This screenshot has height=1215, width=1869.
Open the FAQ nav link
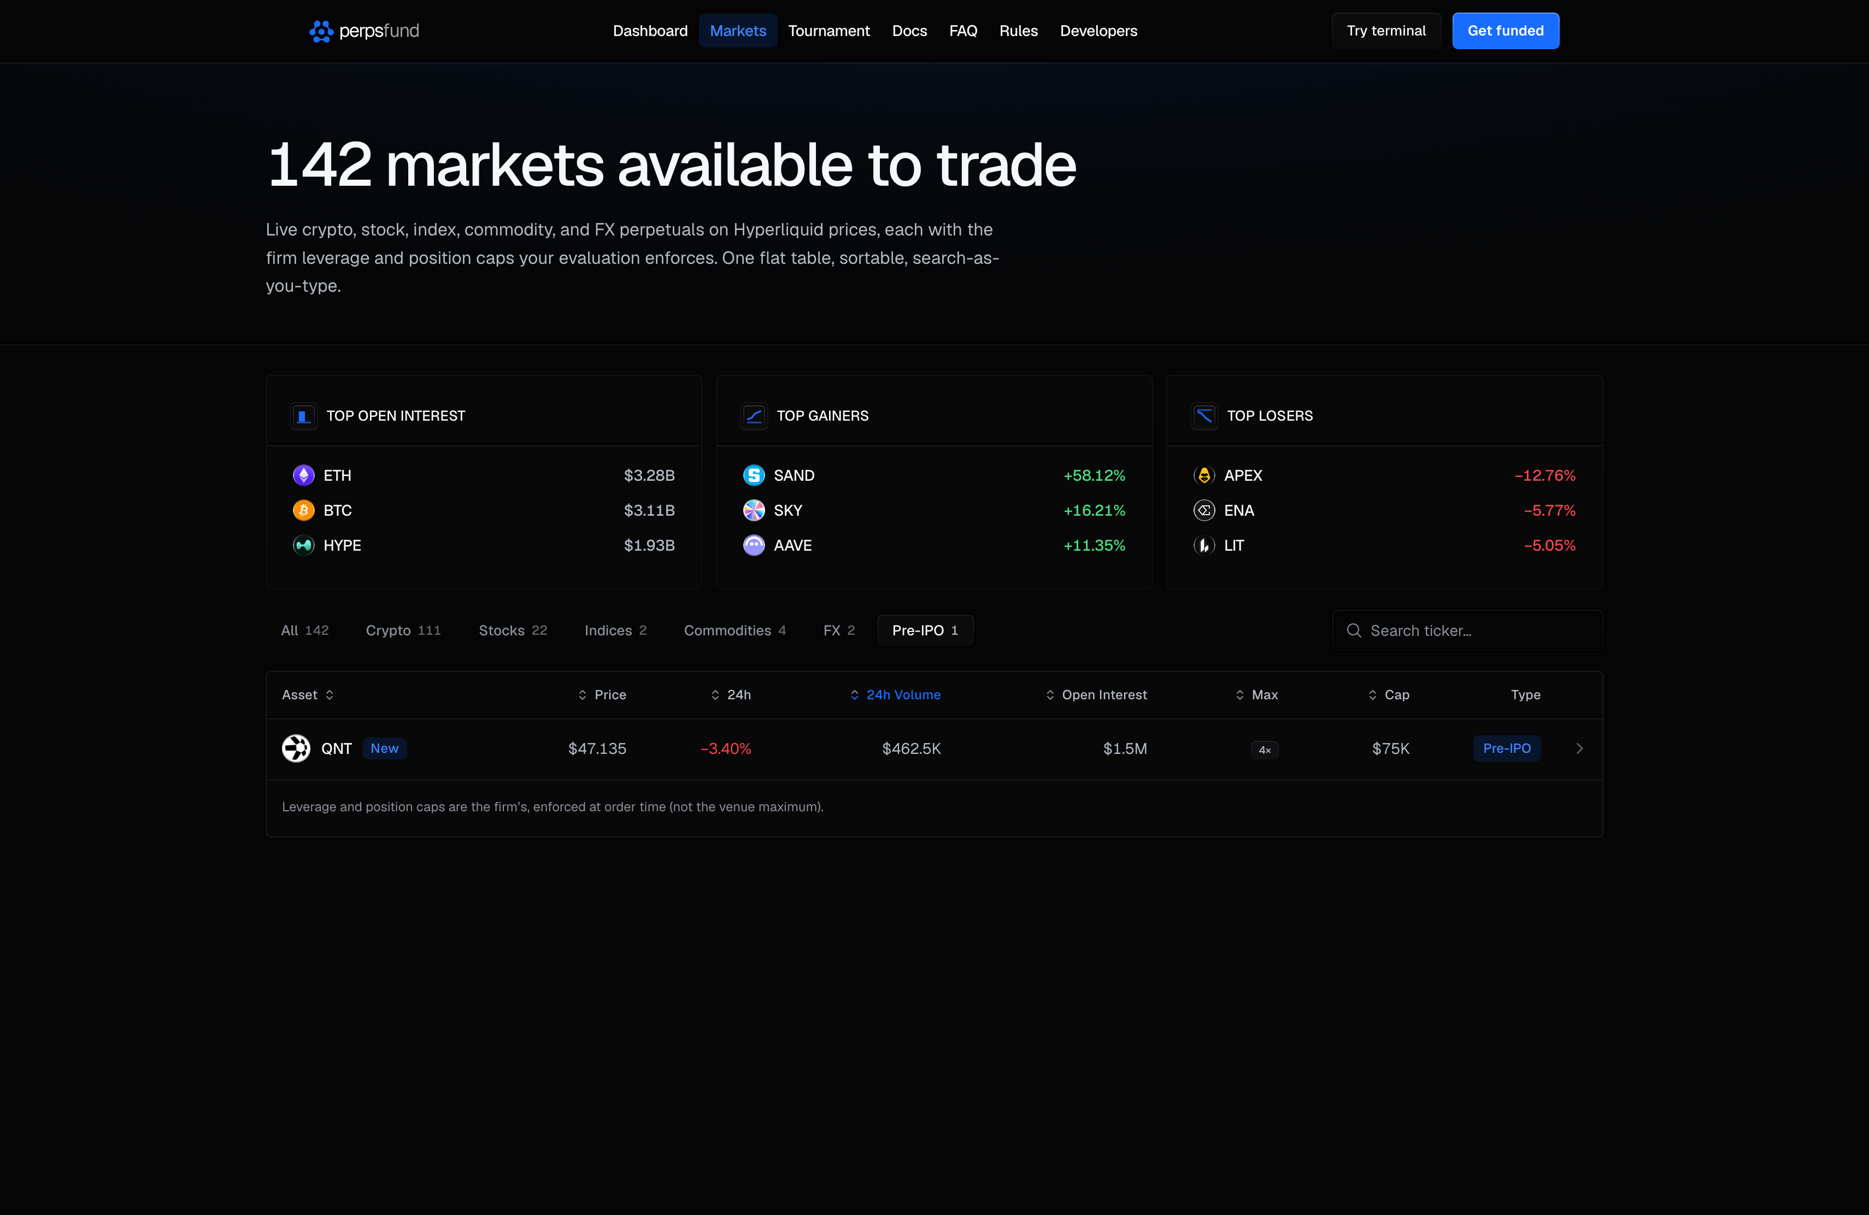[963, 31]
